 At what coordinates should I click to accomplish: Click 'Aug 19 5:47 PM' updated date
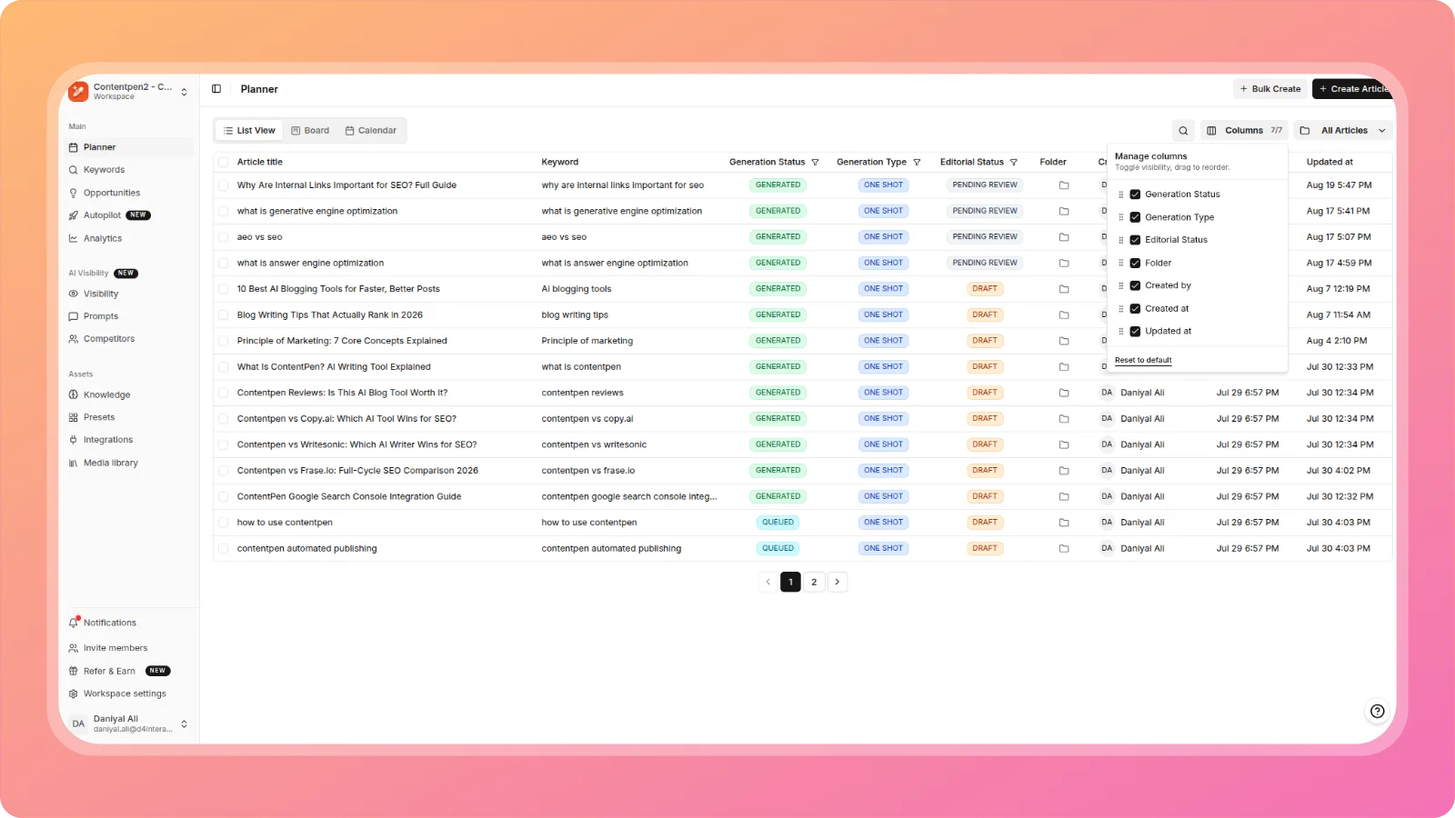tap(1339, 185)
